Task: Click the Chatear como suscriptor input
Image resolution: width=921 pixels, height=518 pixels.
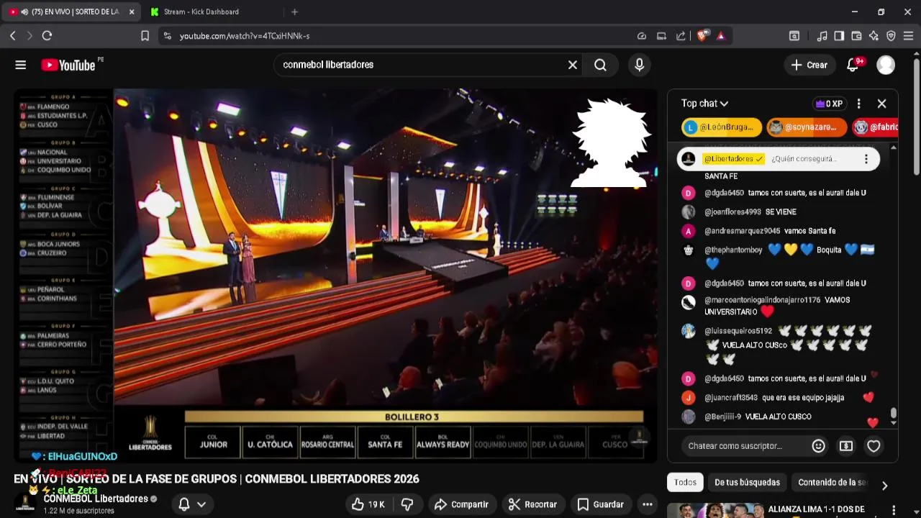Action: 745,446
